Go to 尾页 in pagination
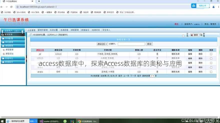Image resolution: width=220 pixels, height=123 pixels. click(x=139, y=76)
